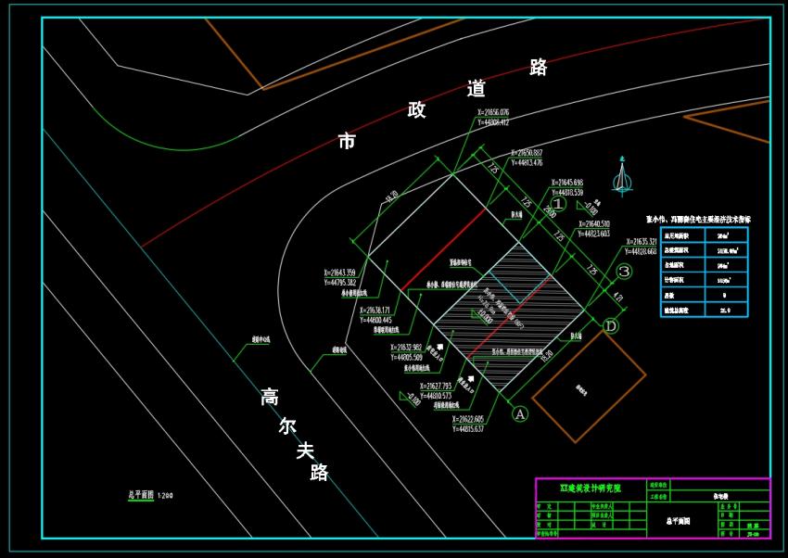788x558 pixels.
Task: Click axis bubble marked 3
Action: point(624,272)
